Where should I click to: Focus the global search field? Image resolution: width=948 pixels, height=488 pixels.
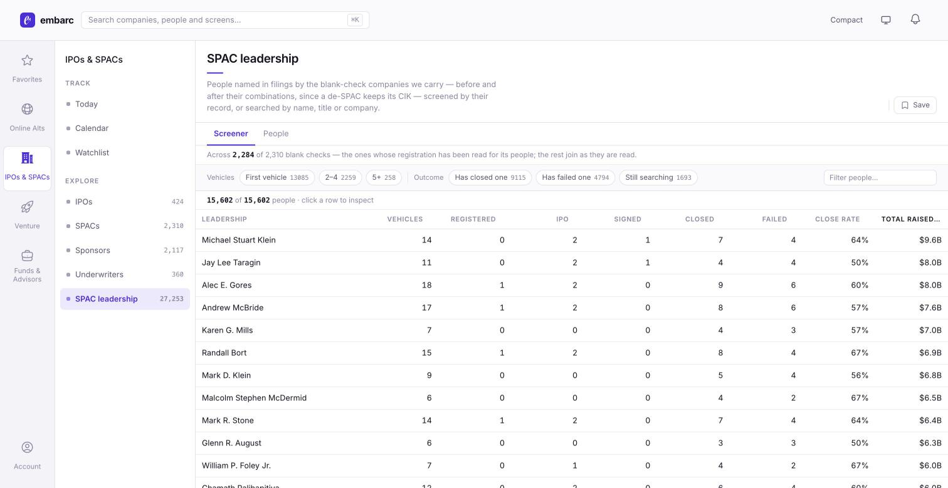coord(225,20)
